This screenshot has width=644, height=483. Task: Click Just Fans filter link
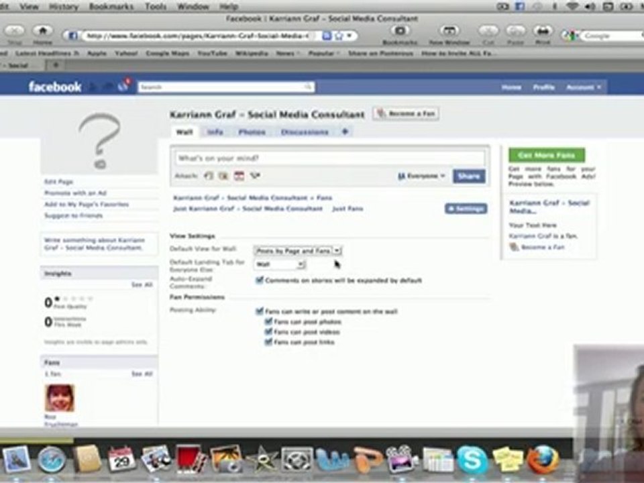click(347, 209)
